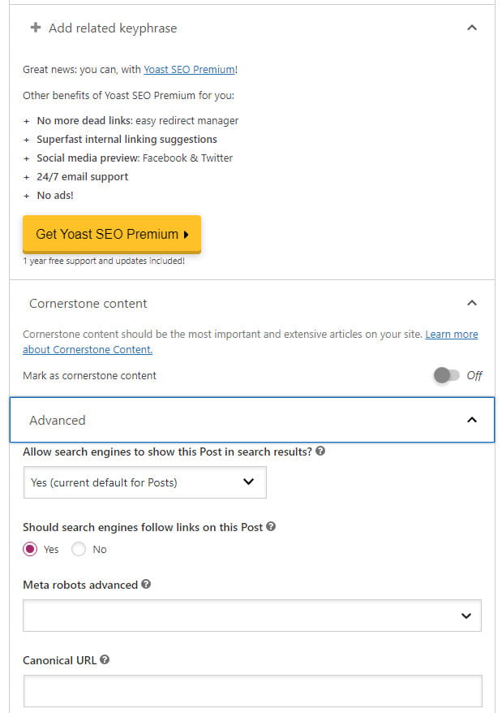Image resolution: width=502 pixels, height=713 pixels.
Task: Collapse the Advanced section chevron
Action: 472,420
